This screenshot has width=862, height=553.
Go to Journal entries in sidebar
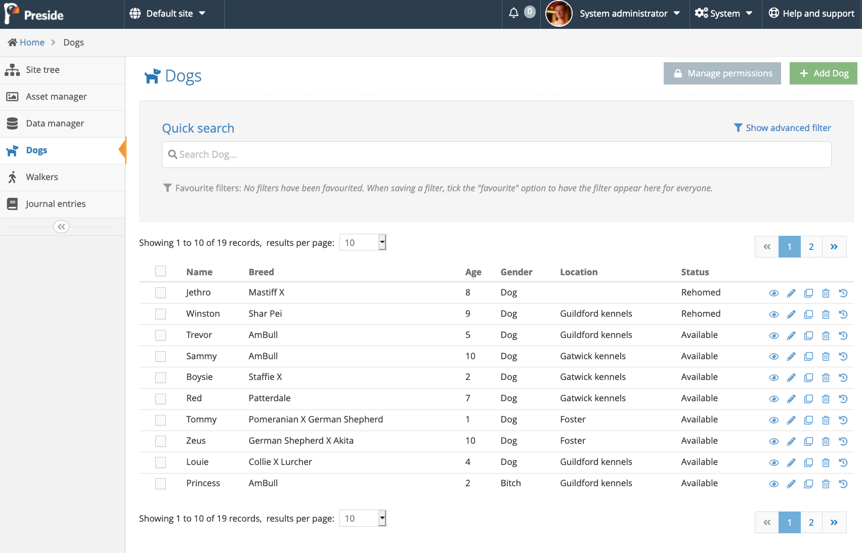click(x=56, y=204)
